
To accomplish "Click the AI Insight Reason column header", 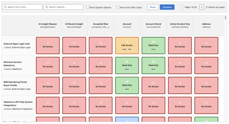I will (x=48, y=25).
